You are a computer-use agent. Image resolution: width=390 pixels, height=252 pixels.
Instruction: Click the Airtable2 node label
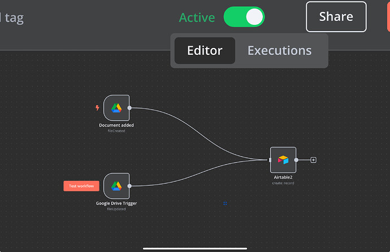(283, 177)
